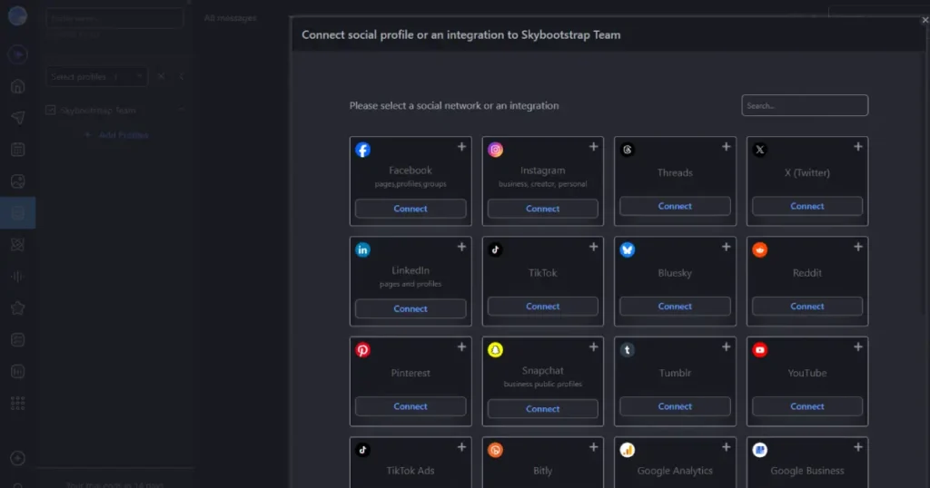Click the Instagram logo icon
The width and height of the screenshot is (930, 488).
coord(495,150)
